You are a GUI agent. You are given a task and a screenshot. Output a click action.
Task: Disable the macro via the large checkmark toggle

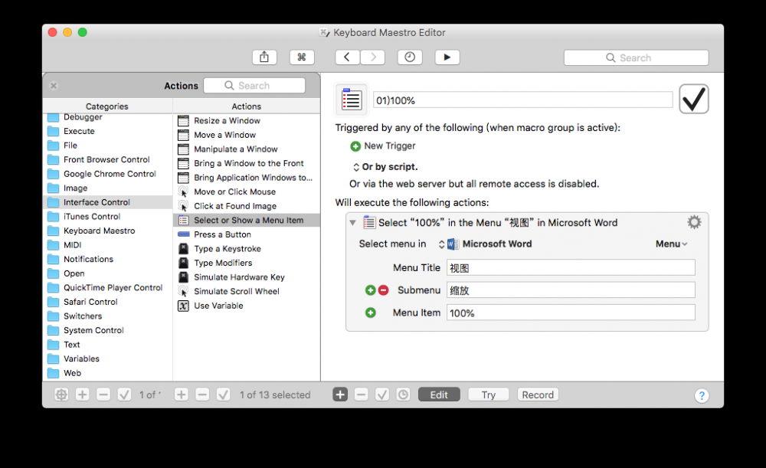693,98
